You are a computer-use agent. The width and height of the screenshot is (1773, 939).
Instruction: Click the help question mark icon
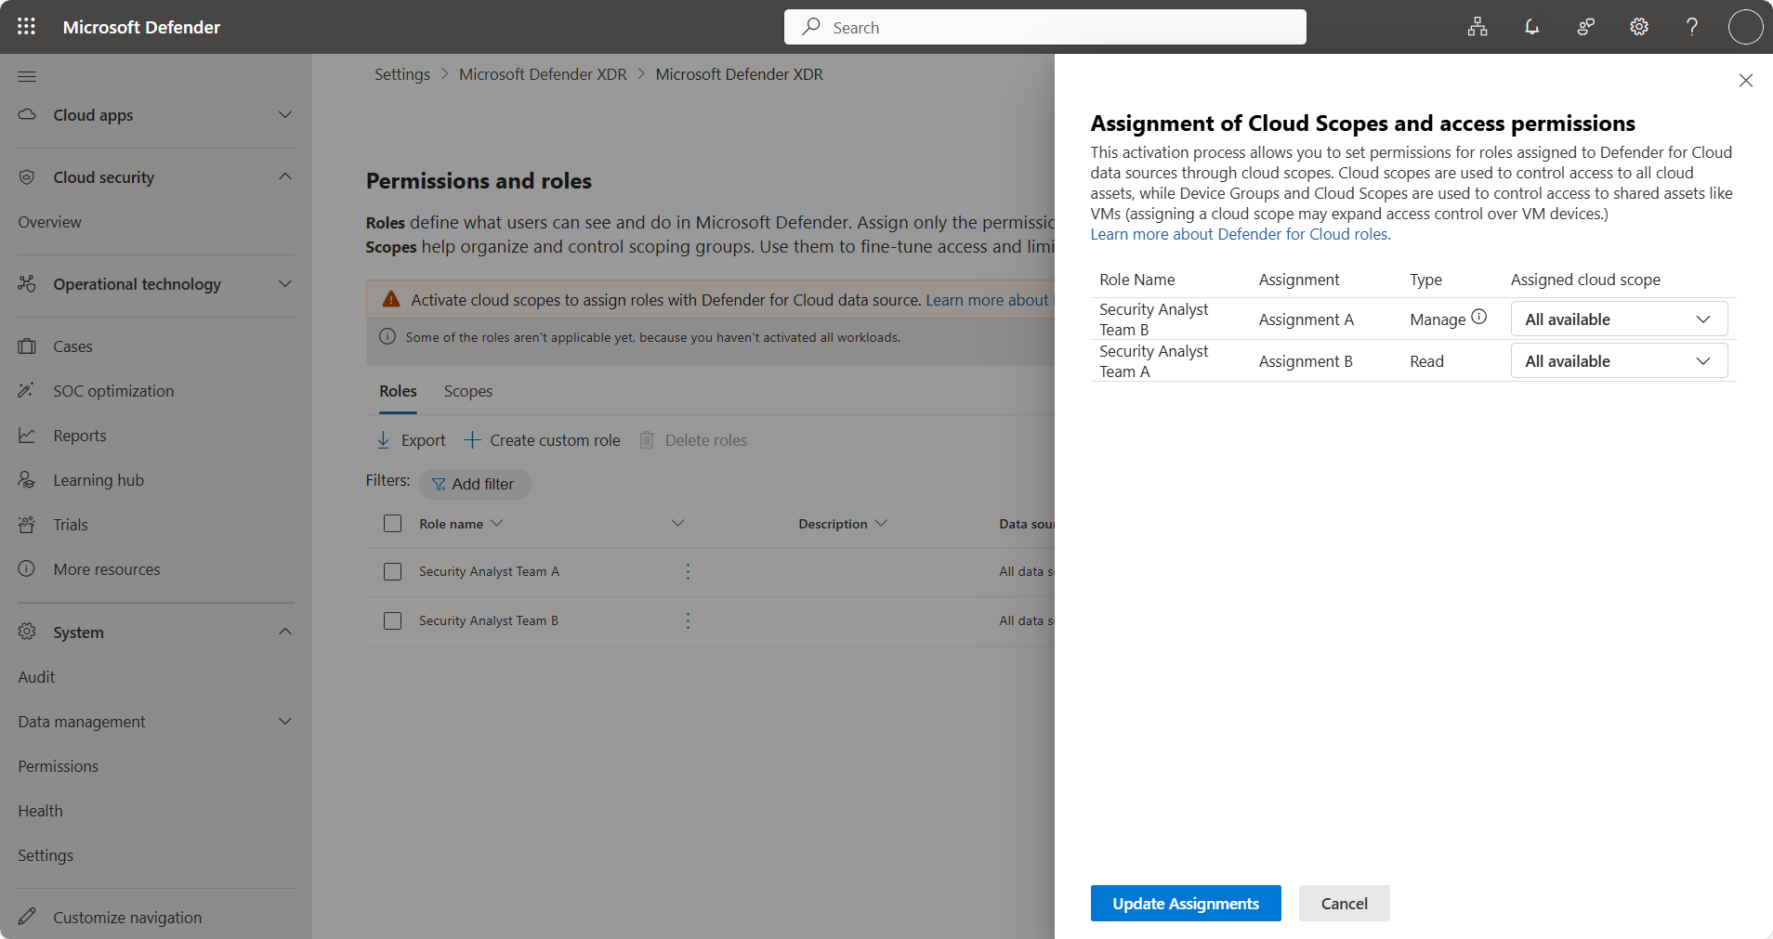(1692, 27)
